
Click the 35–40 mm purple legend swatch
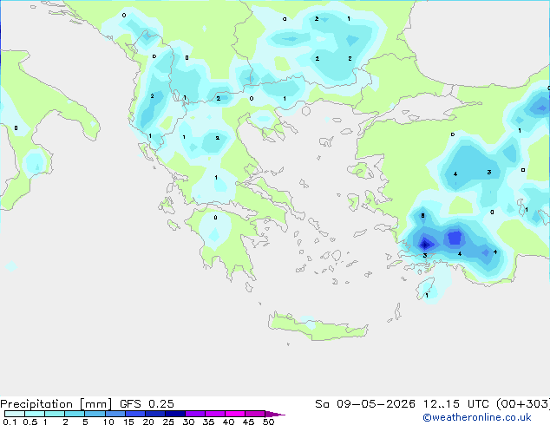click(215, 414)
